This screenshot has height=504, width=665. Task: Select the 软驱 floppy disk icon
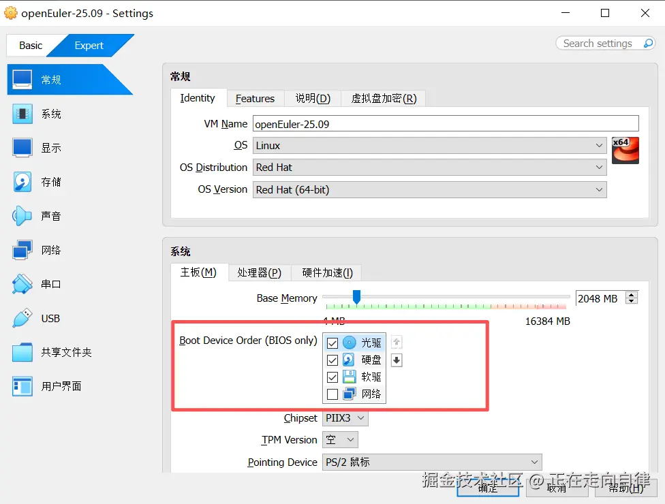click(x=349, y=377)
